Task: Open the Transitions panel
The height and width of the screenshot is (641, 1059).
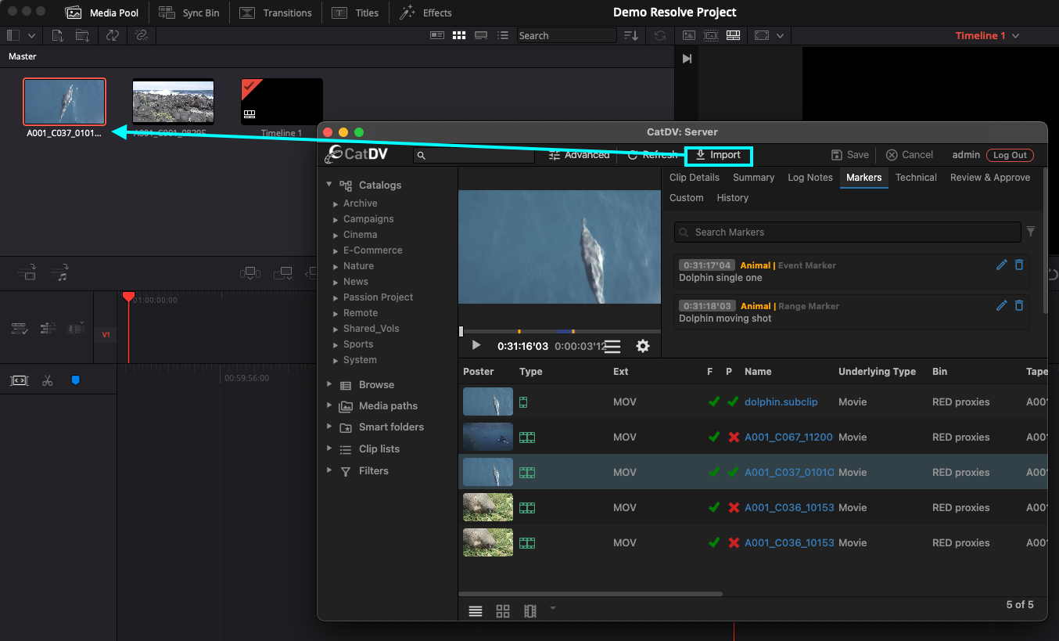Action: pyautogui.click(x=275, y=13)
